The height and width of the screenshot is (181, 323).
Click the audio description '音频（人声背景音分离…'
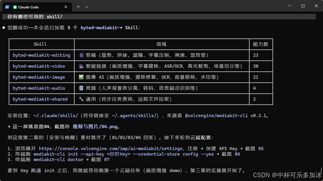(142, 88)
